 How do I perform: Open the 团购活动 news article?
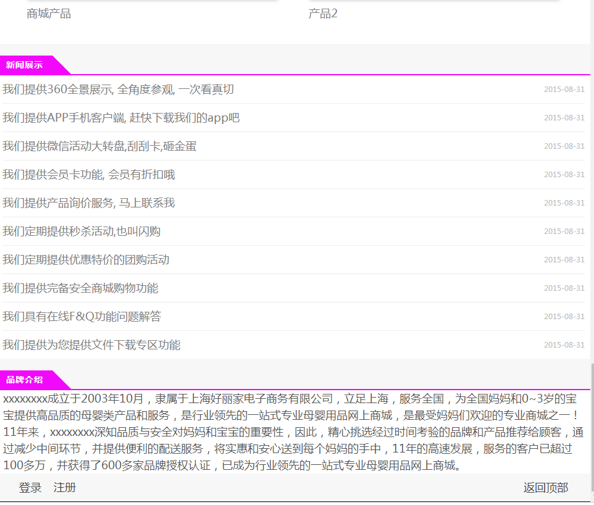[x=85, y=260]
